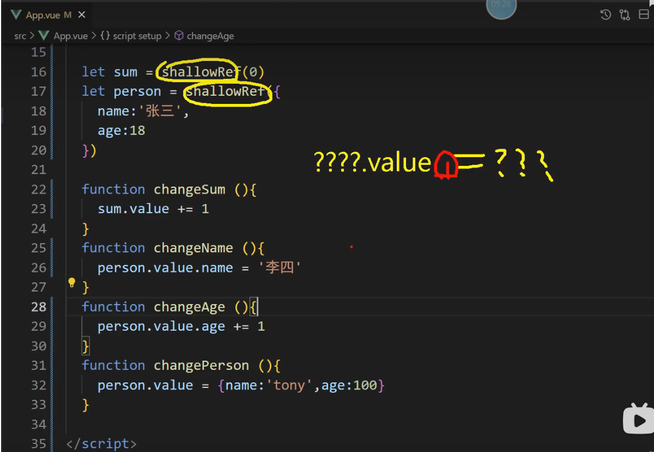The image size is (654, 452).
Task: Click the string '李四' on line 26
Action: (280, 268)
